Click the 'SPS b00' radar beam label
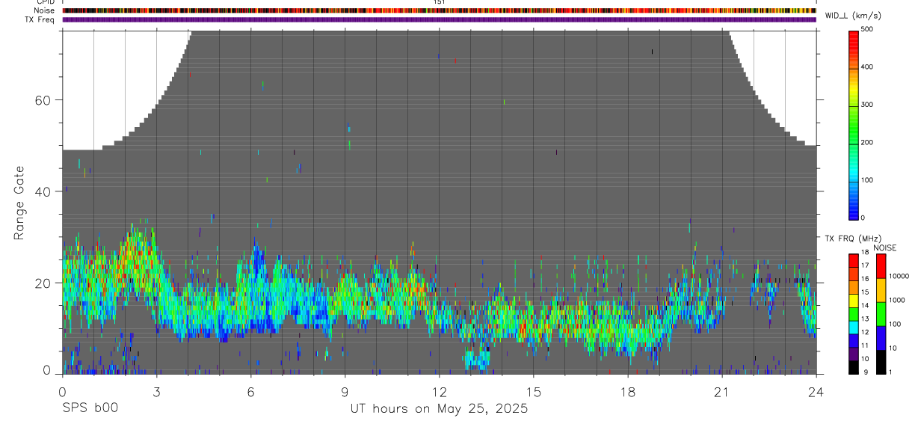The height and width of the screenshot is (424, 918). (x=89, y=408)
